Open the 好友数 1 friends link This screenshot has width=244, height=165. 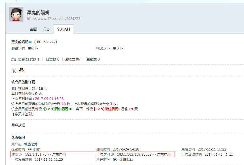pos(33,59)
